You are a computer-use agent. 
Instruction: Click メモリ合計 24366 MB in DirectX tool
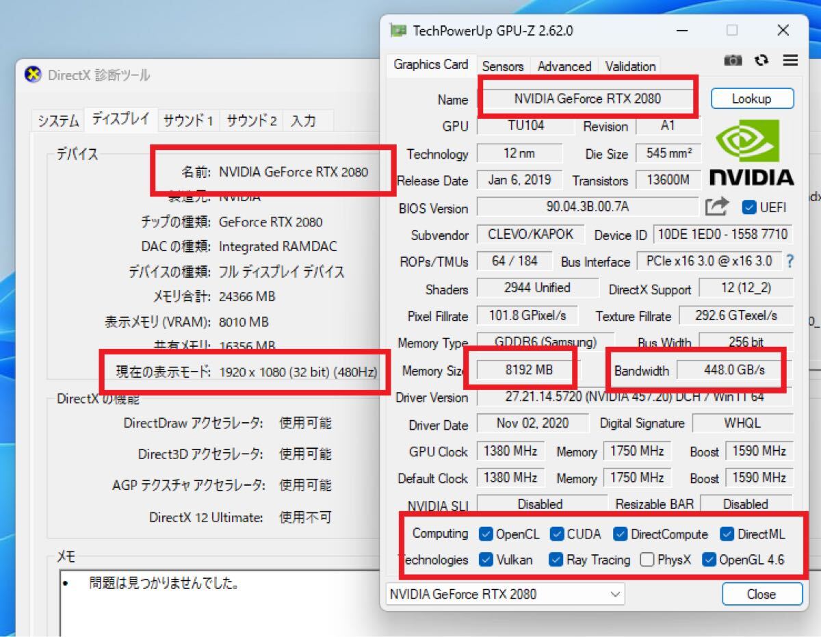(248, 297)
